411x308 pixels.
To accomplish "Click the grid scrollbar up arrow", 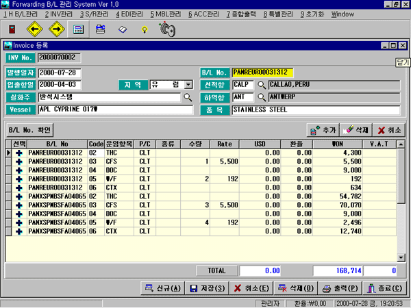I will tap(401, 144).
